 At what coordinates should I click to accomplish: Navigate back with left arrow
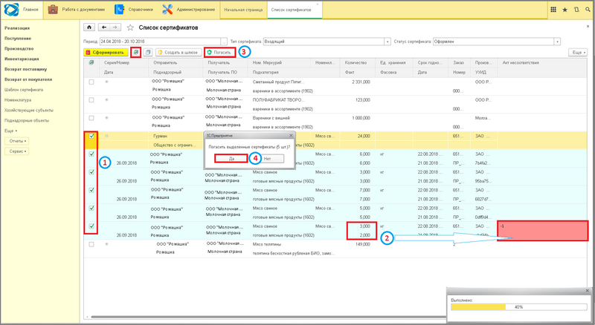point(104,27)
